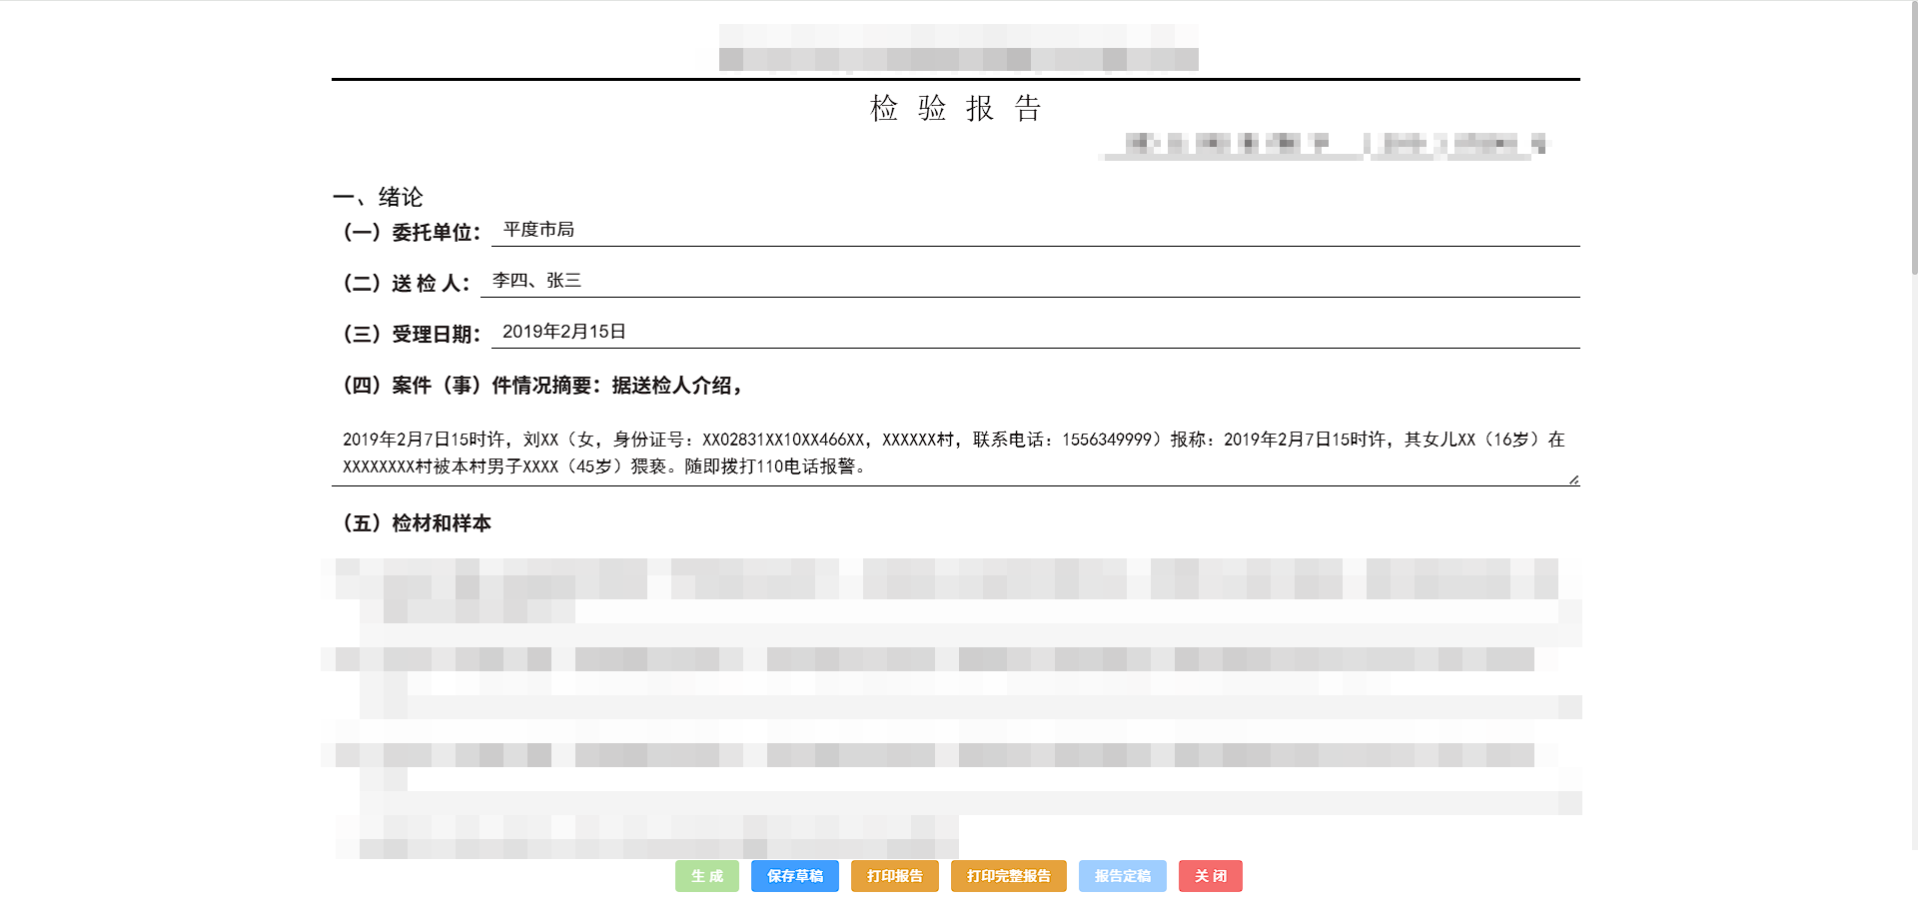
Task: Click the 一、绪论 section heading
Action: coord(379,197)
